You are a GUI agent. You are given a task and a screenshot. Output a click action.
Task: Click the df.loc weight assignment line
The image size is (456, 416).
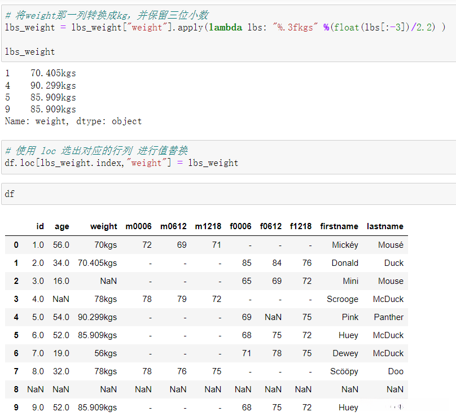pyautogui.click(x=121, y=163)
